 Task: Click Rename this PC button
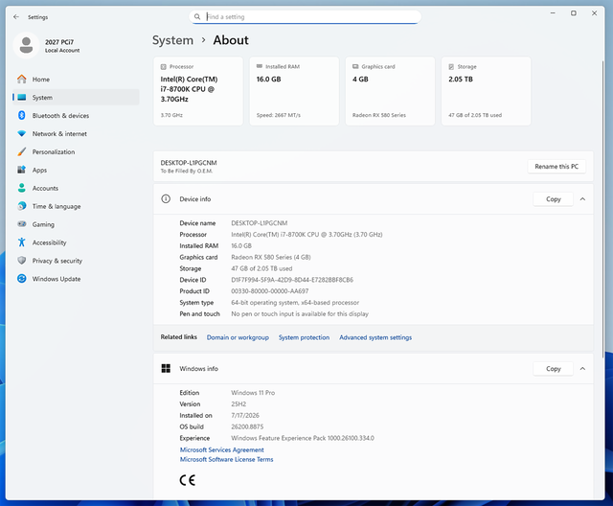tap(556, 166)
